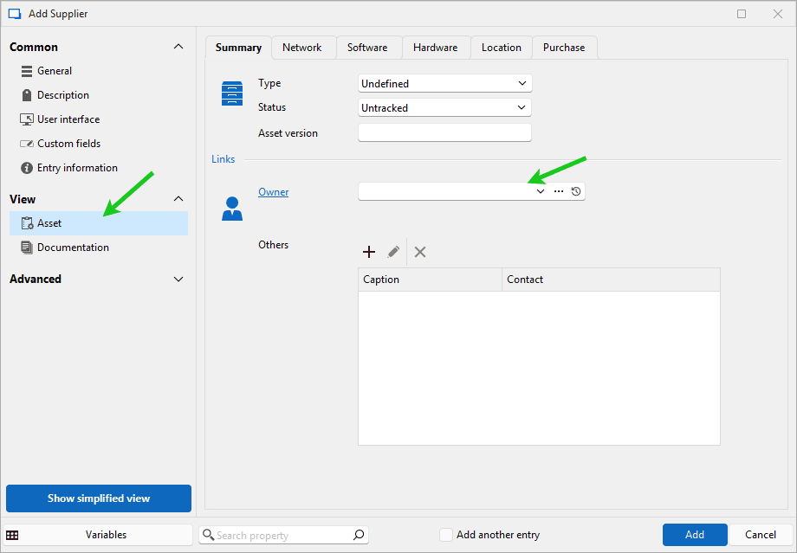This screenshot has height=553, width=797.
Task: Click the plus icon to add other contact
Action: pyautogui.click(x=369, y=252)
